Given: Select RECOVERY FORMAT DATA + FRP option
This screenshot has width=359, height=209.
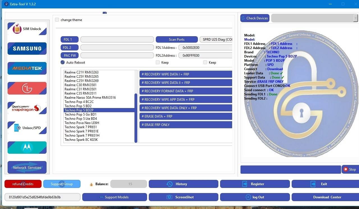Looking at the screenshot, I should point(185,91).
